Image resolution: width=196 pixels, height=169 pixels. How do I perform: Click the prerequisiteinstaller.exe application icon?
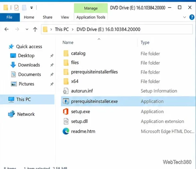(x=66, y=101)
